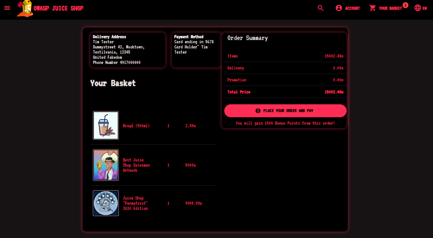Click the Your Basket heading
This screenshot has width=433, height=238.
(x=113, y=83)
